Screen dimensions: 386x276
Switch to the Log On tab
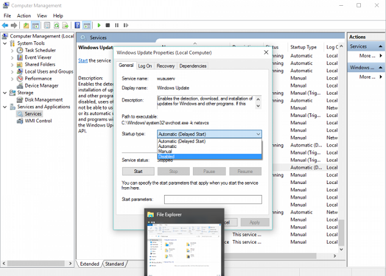point(145,66)
